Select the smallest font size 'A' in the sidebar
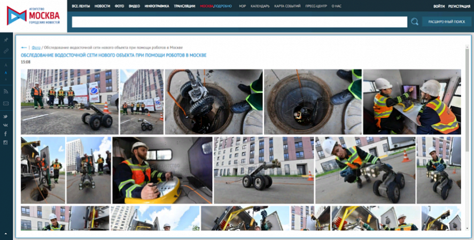 pyautogui.click(x=6, y=79)
